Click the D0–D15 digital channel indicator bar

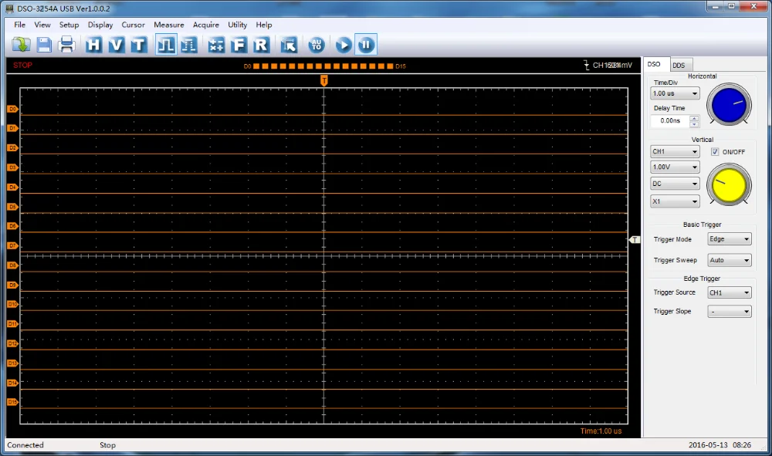(x=324, y=66)
